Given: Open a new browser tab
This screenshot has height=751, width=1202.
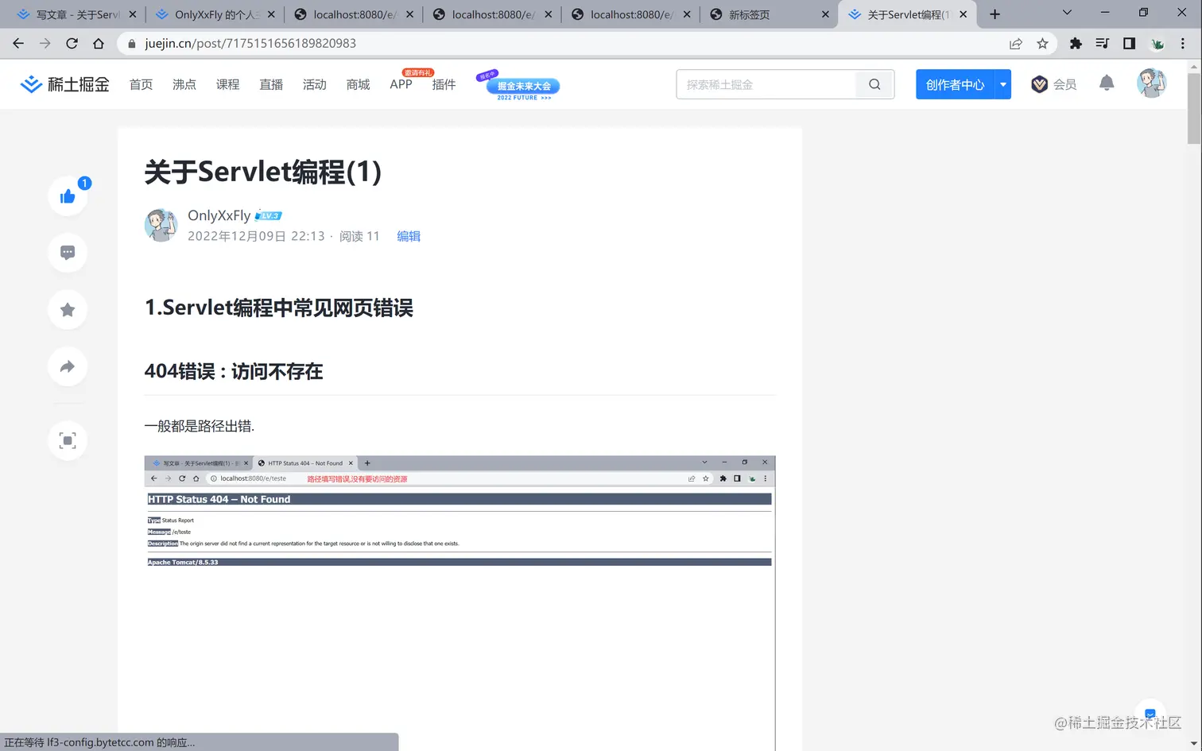Looking at the screenshot, I should pyautogui.click(x=995, y=14).
